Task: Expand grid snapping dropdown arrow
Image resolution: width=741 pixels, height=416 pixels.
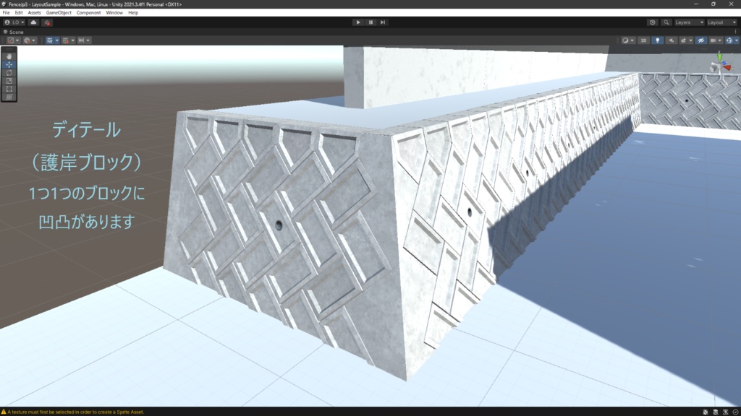Action: [73, 40]
